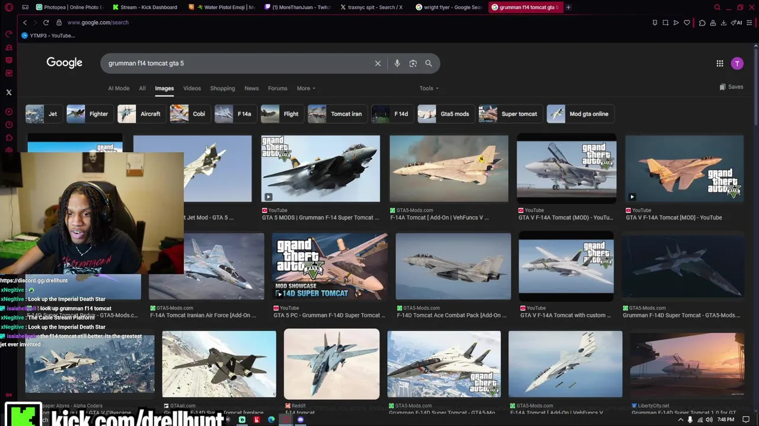The image size is (759, 426).
Task: Switch to News results tab
Action: (x=251, y=88)
